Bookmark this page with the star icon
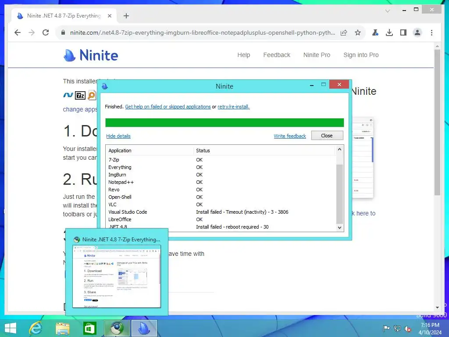This screenshot has height=337, width=449. [x=358, y=32]
